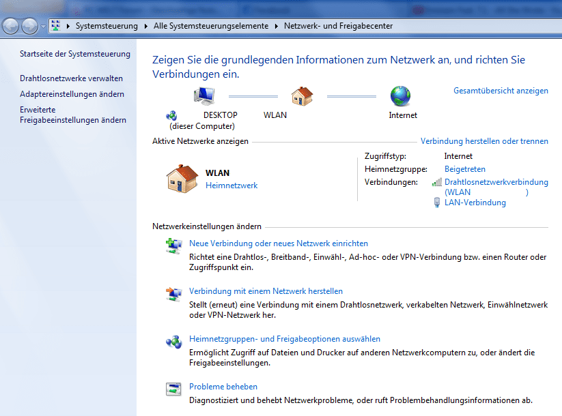Open Erweiterte Freigabeeinstellungen ändern

(73, 115)
